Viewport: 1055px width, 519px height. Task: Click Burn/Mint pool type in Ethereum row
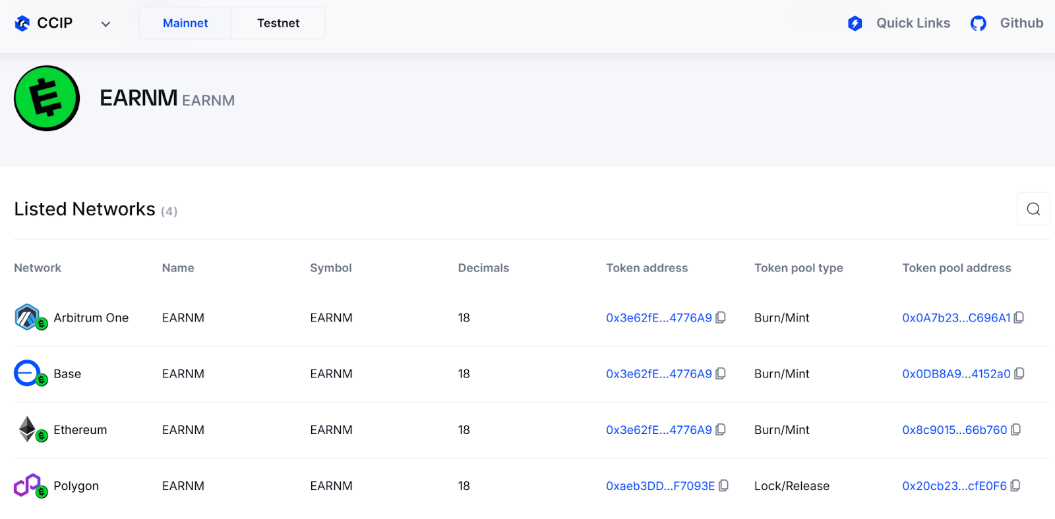(x=782, y=429)
